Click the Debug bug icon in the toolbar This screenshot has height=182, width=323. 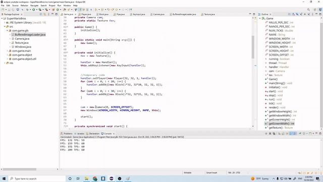(27, 10)
